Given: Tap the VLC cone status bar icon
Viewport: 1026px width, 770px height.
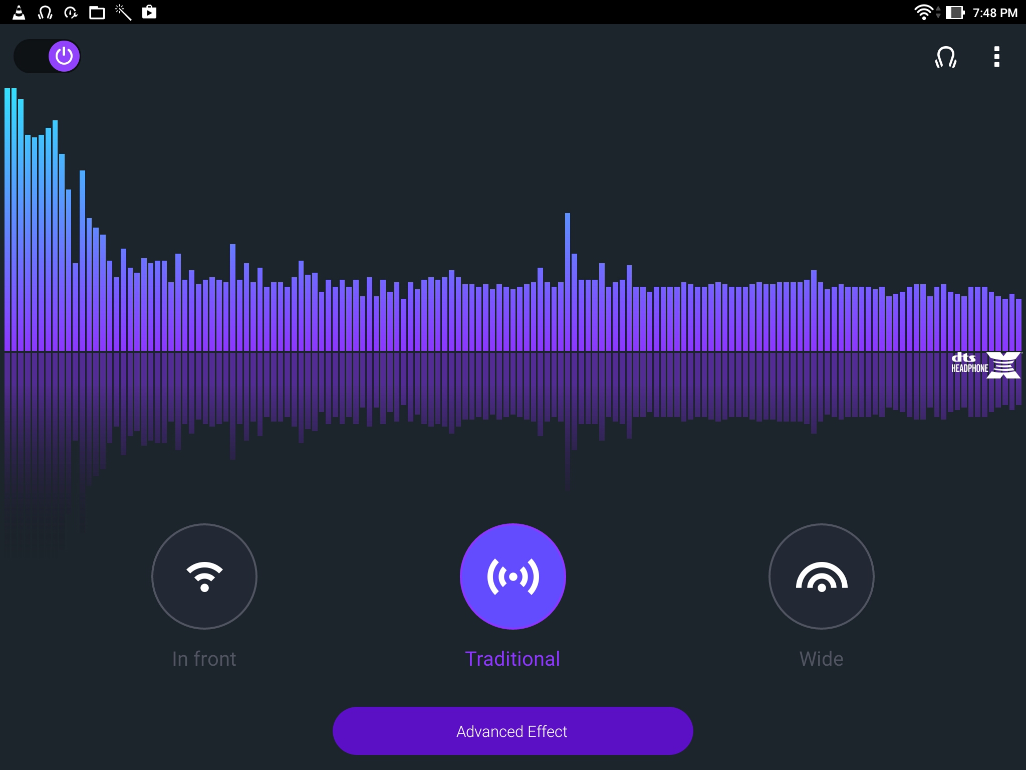Looking at the screenshot, I should tap(19, 13).
